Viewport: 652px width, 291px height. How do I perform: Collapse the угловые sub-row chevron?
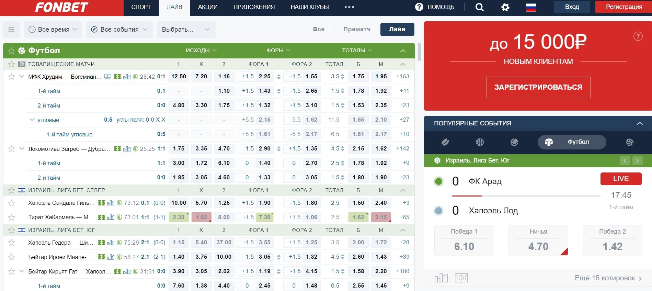point(32,120)
